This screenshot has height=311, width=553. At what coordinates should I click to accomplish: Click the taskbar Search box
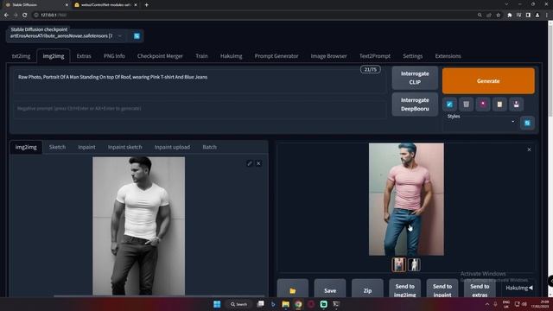[x=238, y=304]
